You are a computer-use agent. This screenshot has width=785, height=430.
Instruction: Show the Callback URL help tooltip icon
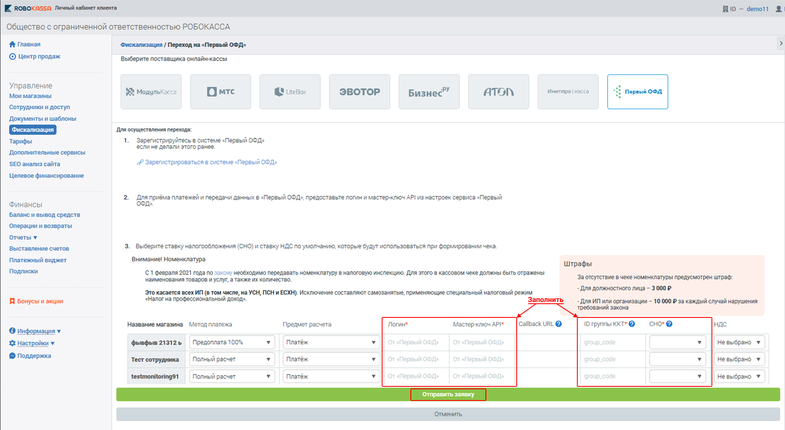point(559,324)
